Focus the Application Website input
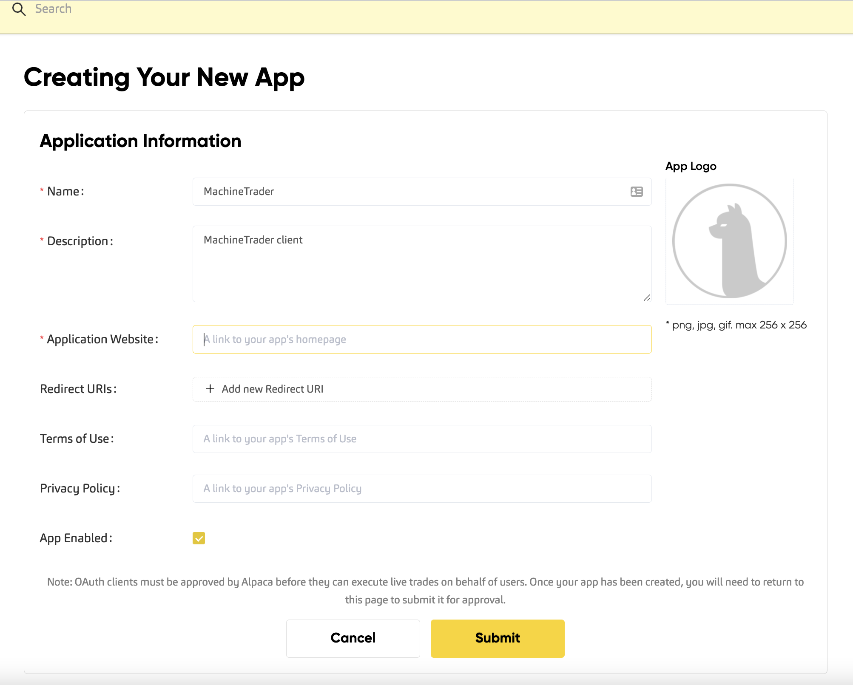The image size is (853, 685). click(x=421, y=340)
